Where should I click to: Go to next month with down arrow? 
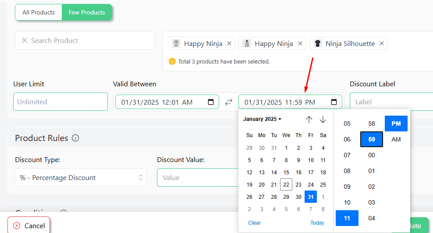pyautogui.click(x=323, y=120)
